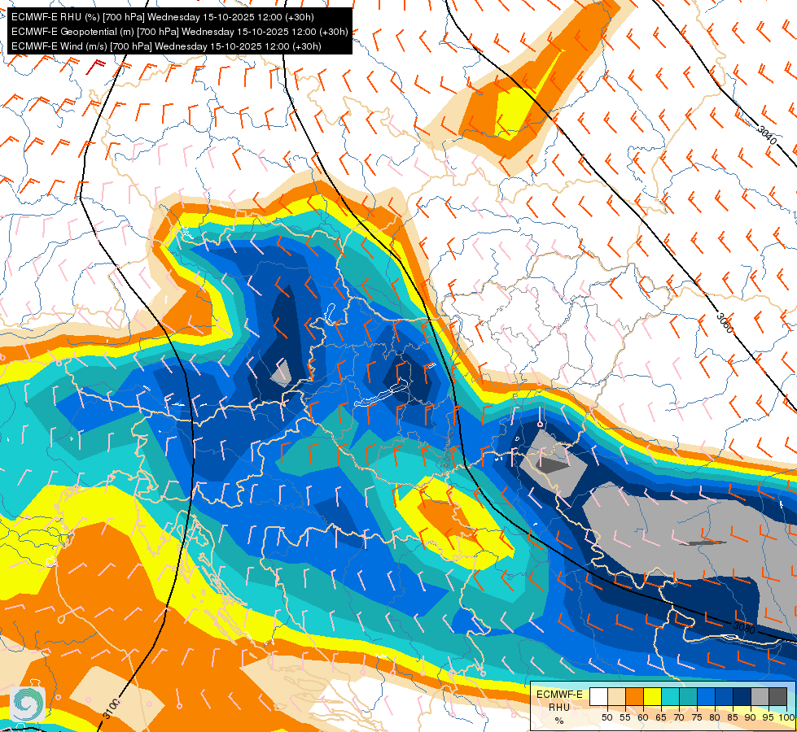This screenshot has height=732, width=797.
Task: Click the 3100 geopotential contour label
Action: [112, 708]
